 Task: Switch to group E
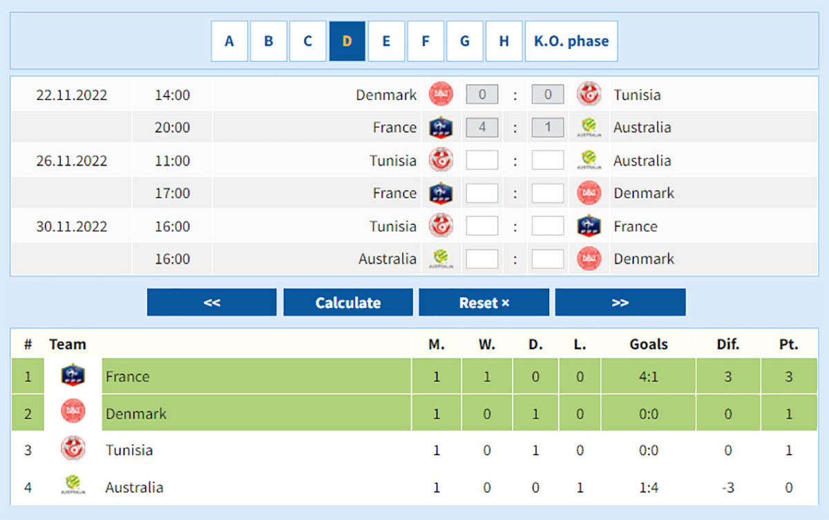click(x=386, y=41)
